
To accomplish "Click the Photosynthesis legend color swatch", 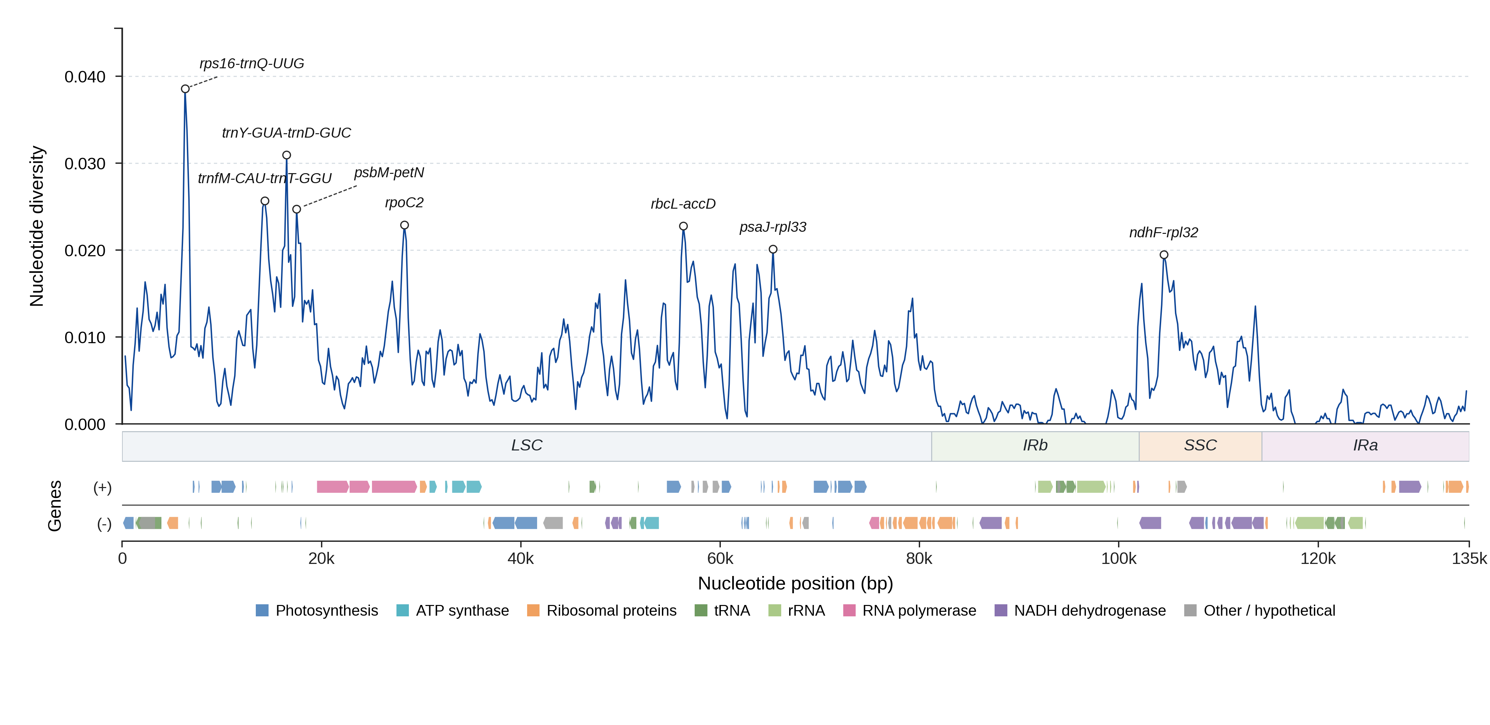I will coord(262,610).
